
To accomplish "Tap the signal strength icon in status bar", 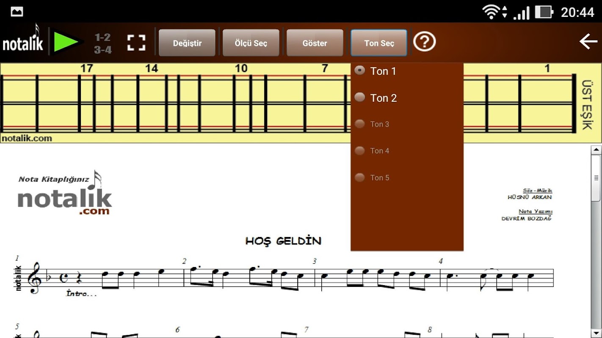I will coord(521,13).
